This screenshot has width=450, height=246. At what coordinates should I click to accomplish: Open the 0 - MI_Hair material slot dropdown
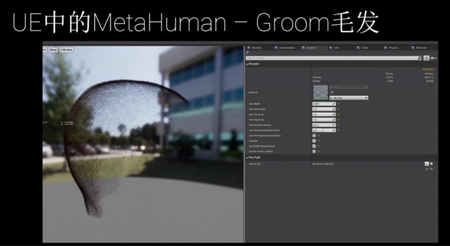348,98
